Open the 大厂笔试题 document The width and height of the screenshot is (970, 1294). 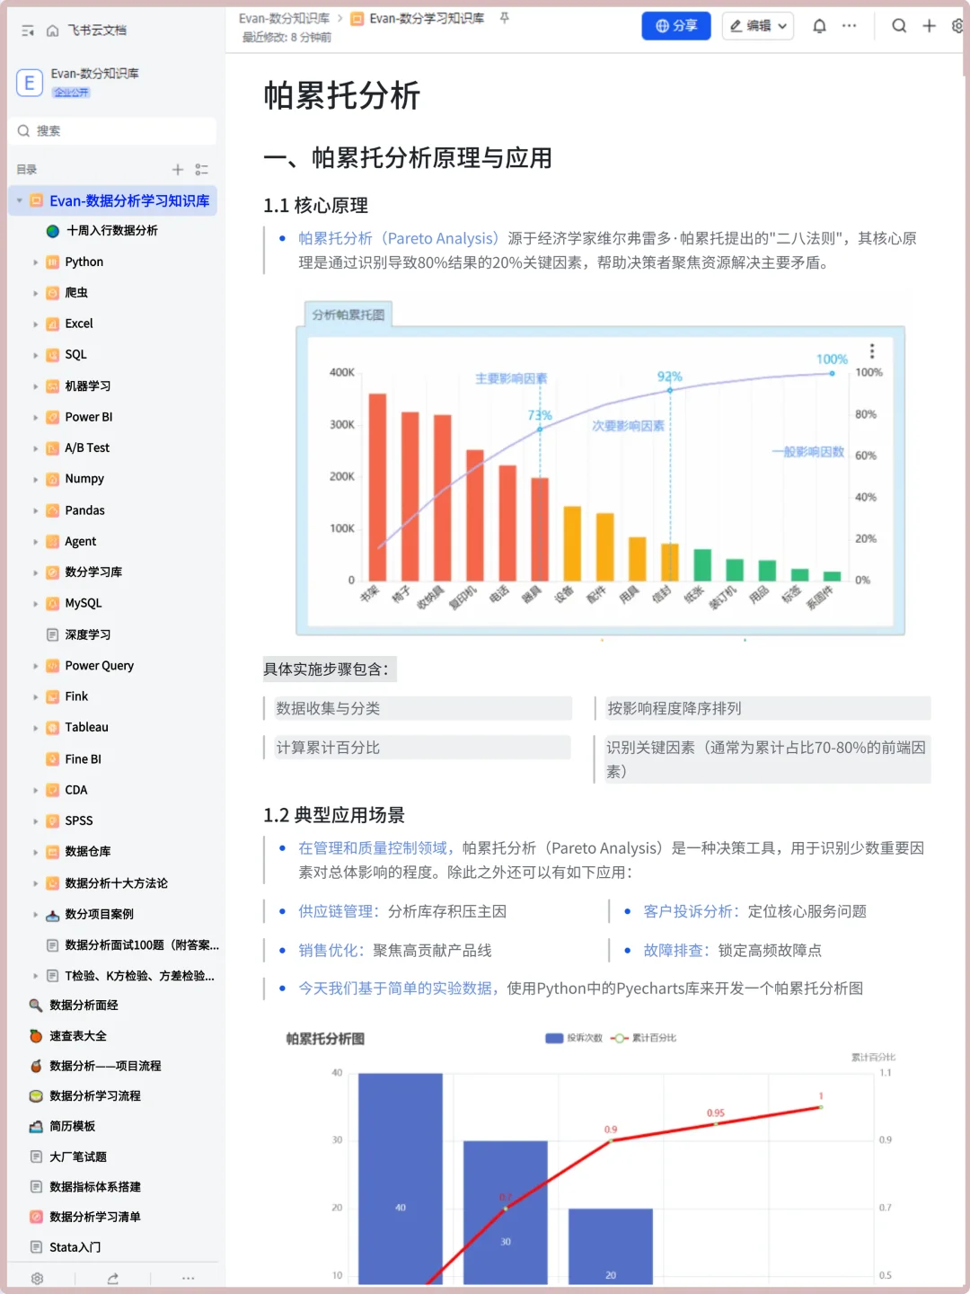point(77,1157)
